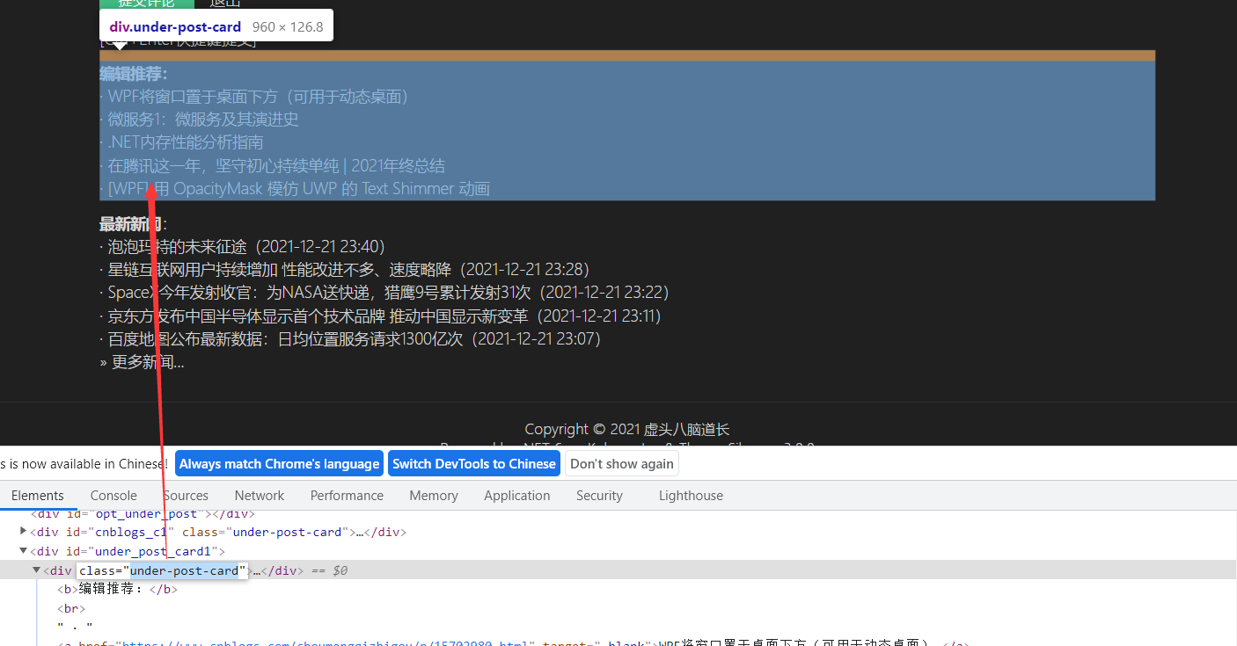
Task: Click the "编辑推荐:" heading on the page
Action: click(x=134, y=73)
